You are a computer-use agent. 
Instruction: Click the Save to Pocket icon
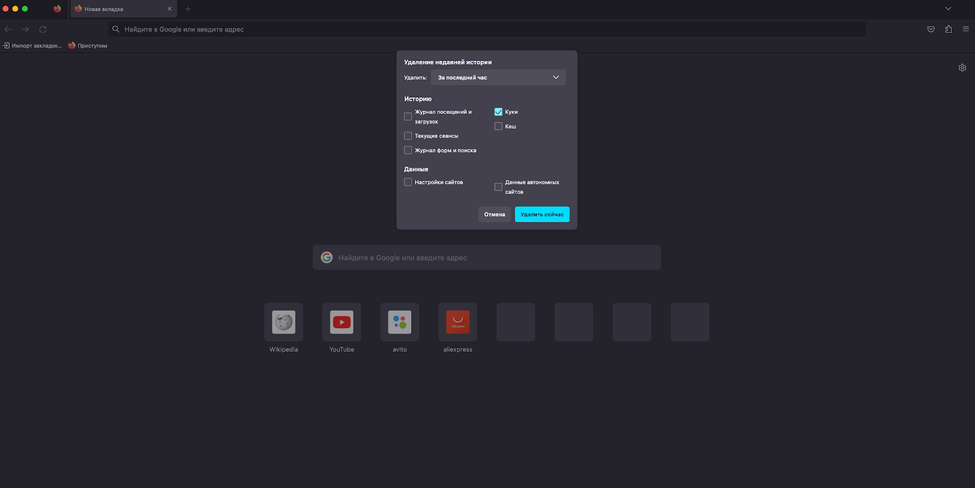pos(931,29)
